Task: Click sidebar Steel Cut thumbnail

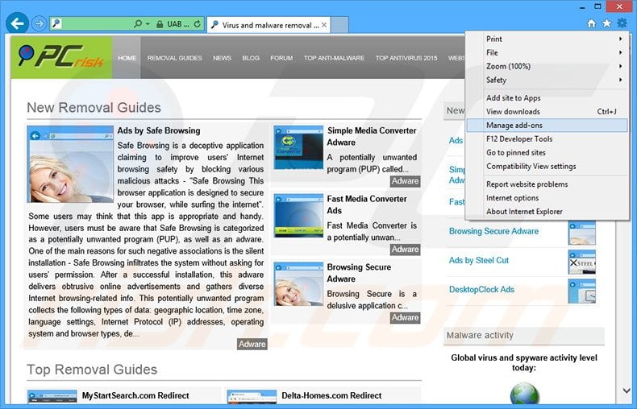Action: 581,262
